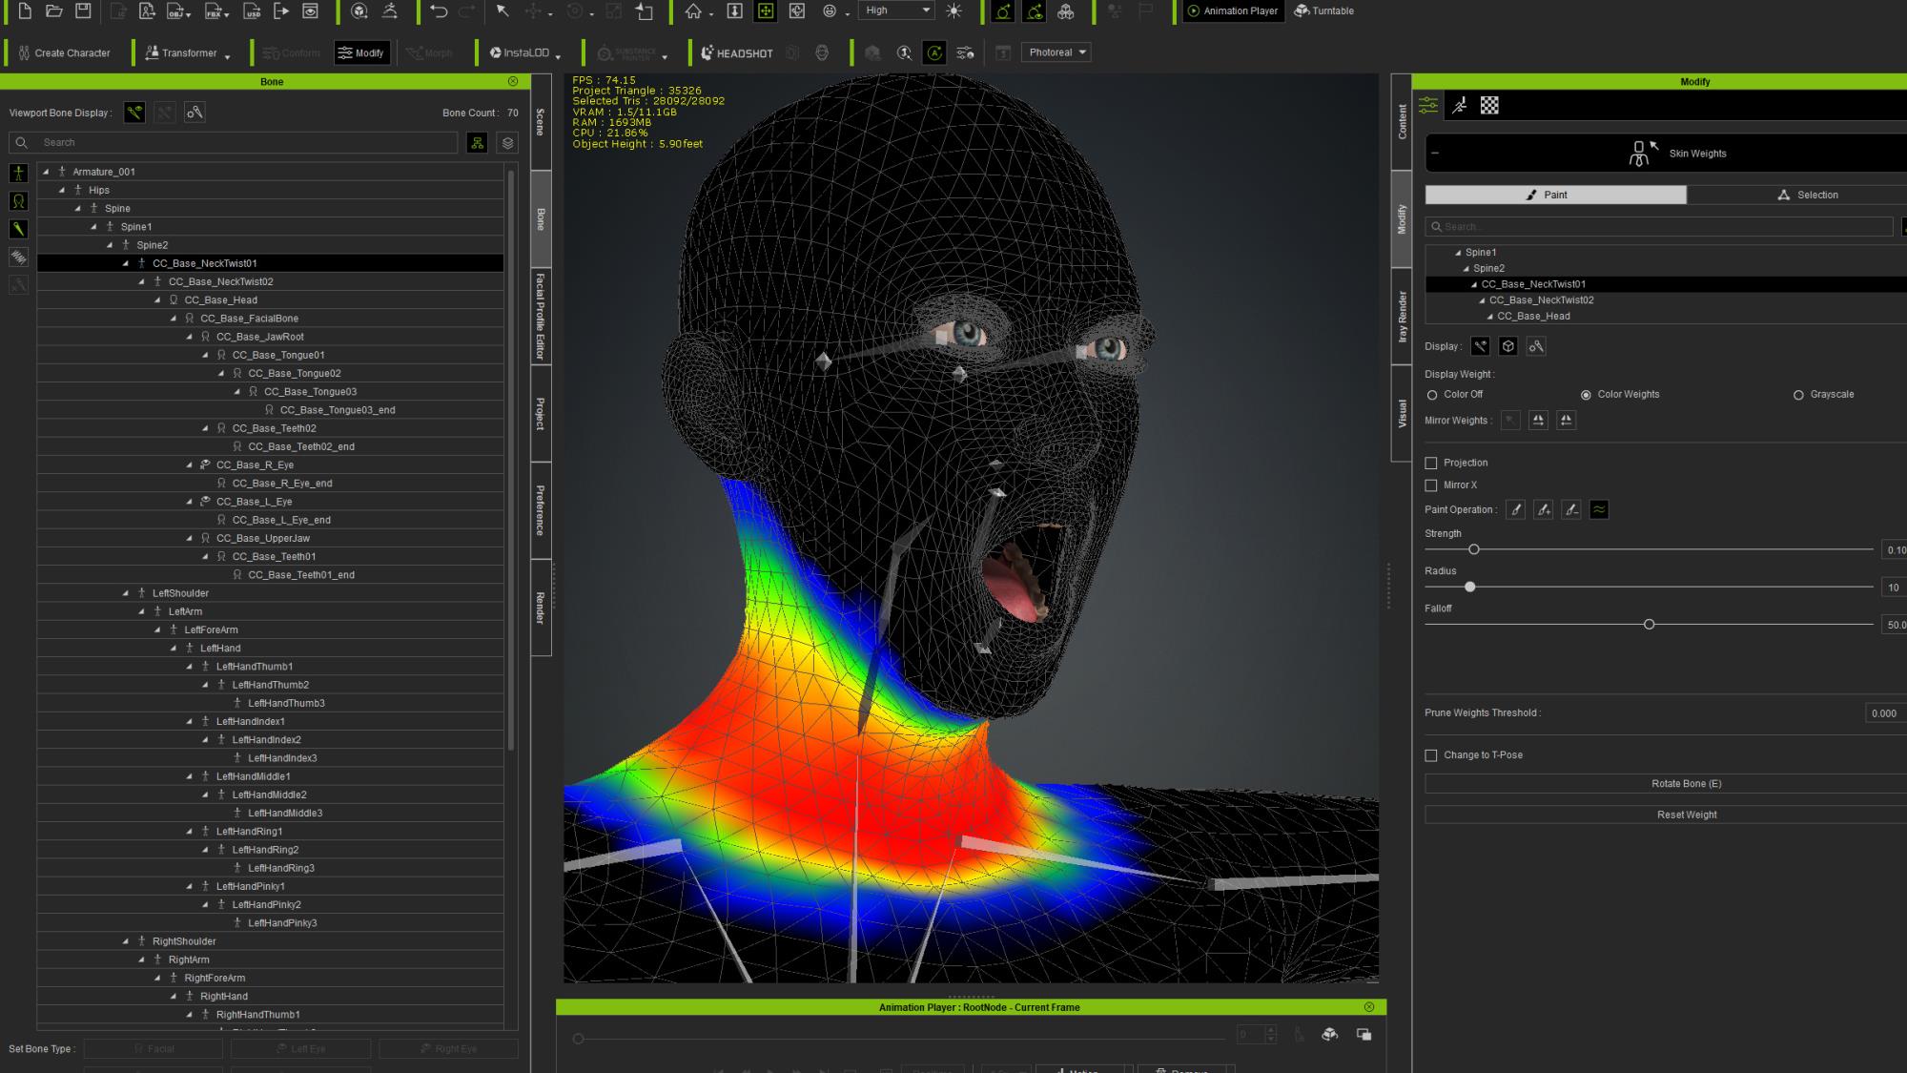Open the Facial Profile Editor side tab
The height and width of the screenshot is (1073, 1907).
click(x=541, y=316)
